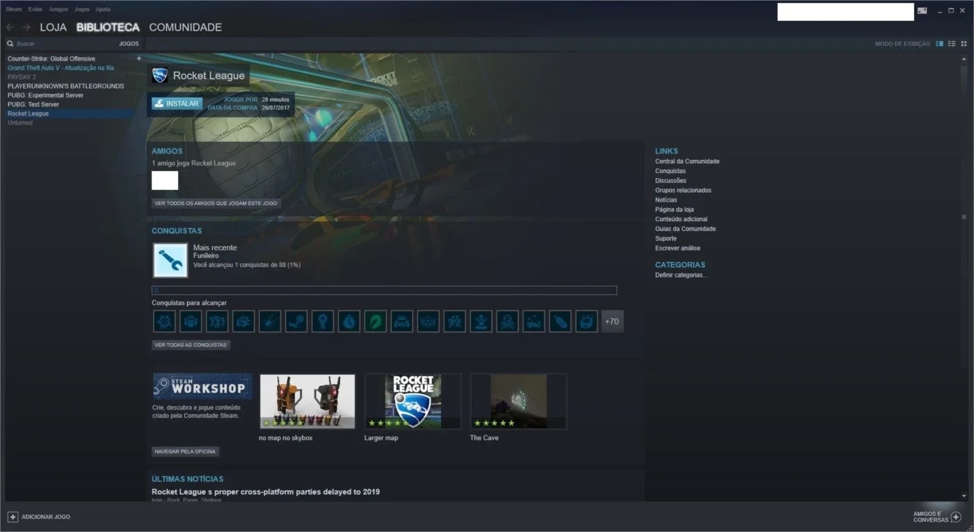Go to the BIBLIOTECA tab
974x532 pixels.
[x=108, y=27]
